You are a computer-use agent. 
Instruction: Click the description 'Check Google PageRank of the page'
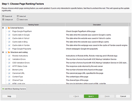(x=81, y=31)
